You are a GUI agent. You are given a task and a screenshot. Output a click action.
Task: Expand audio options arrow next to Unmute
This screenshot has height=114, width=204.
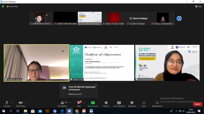coord(12,103)
